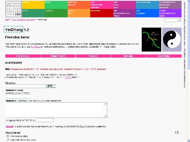The width and height of the screenshot is (190, 142).
Task: Open the ABOUT CBS tile
Action: [79, 13]
